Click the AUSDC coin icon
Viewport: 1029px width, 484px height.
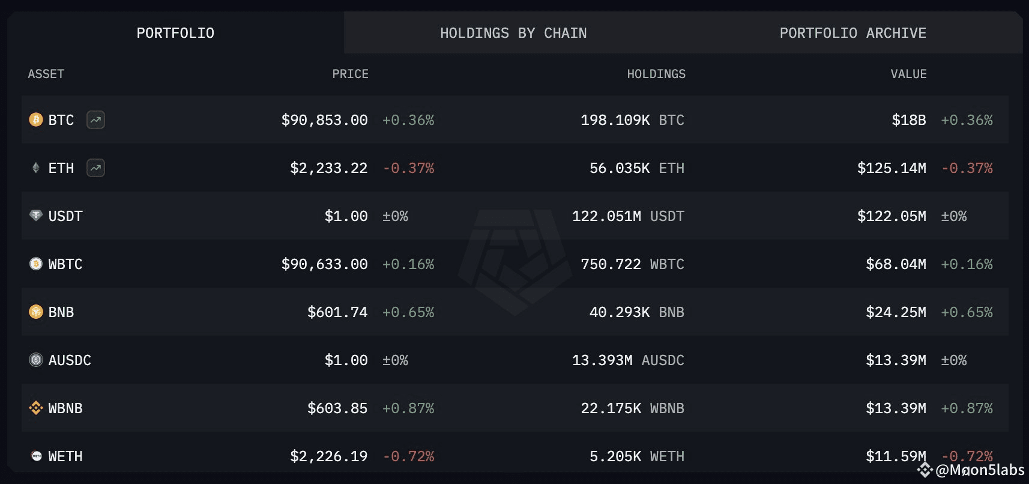[35, 360]
